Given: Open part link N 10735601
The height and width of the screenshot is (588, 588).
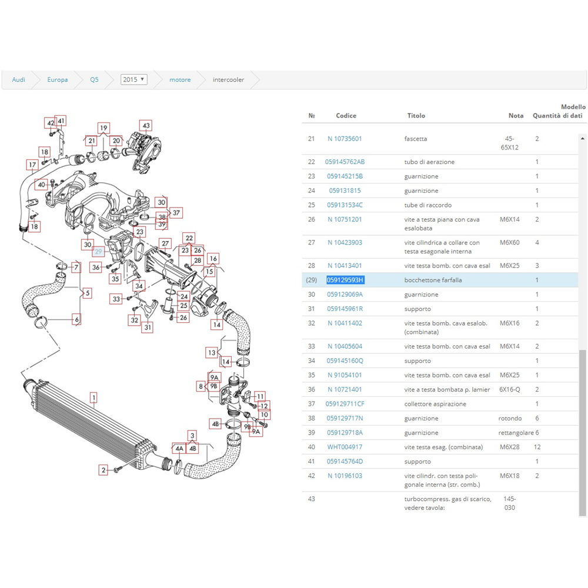Looking at the screenshot, I should pos(345,139).
